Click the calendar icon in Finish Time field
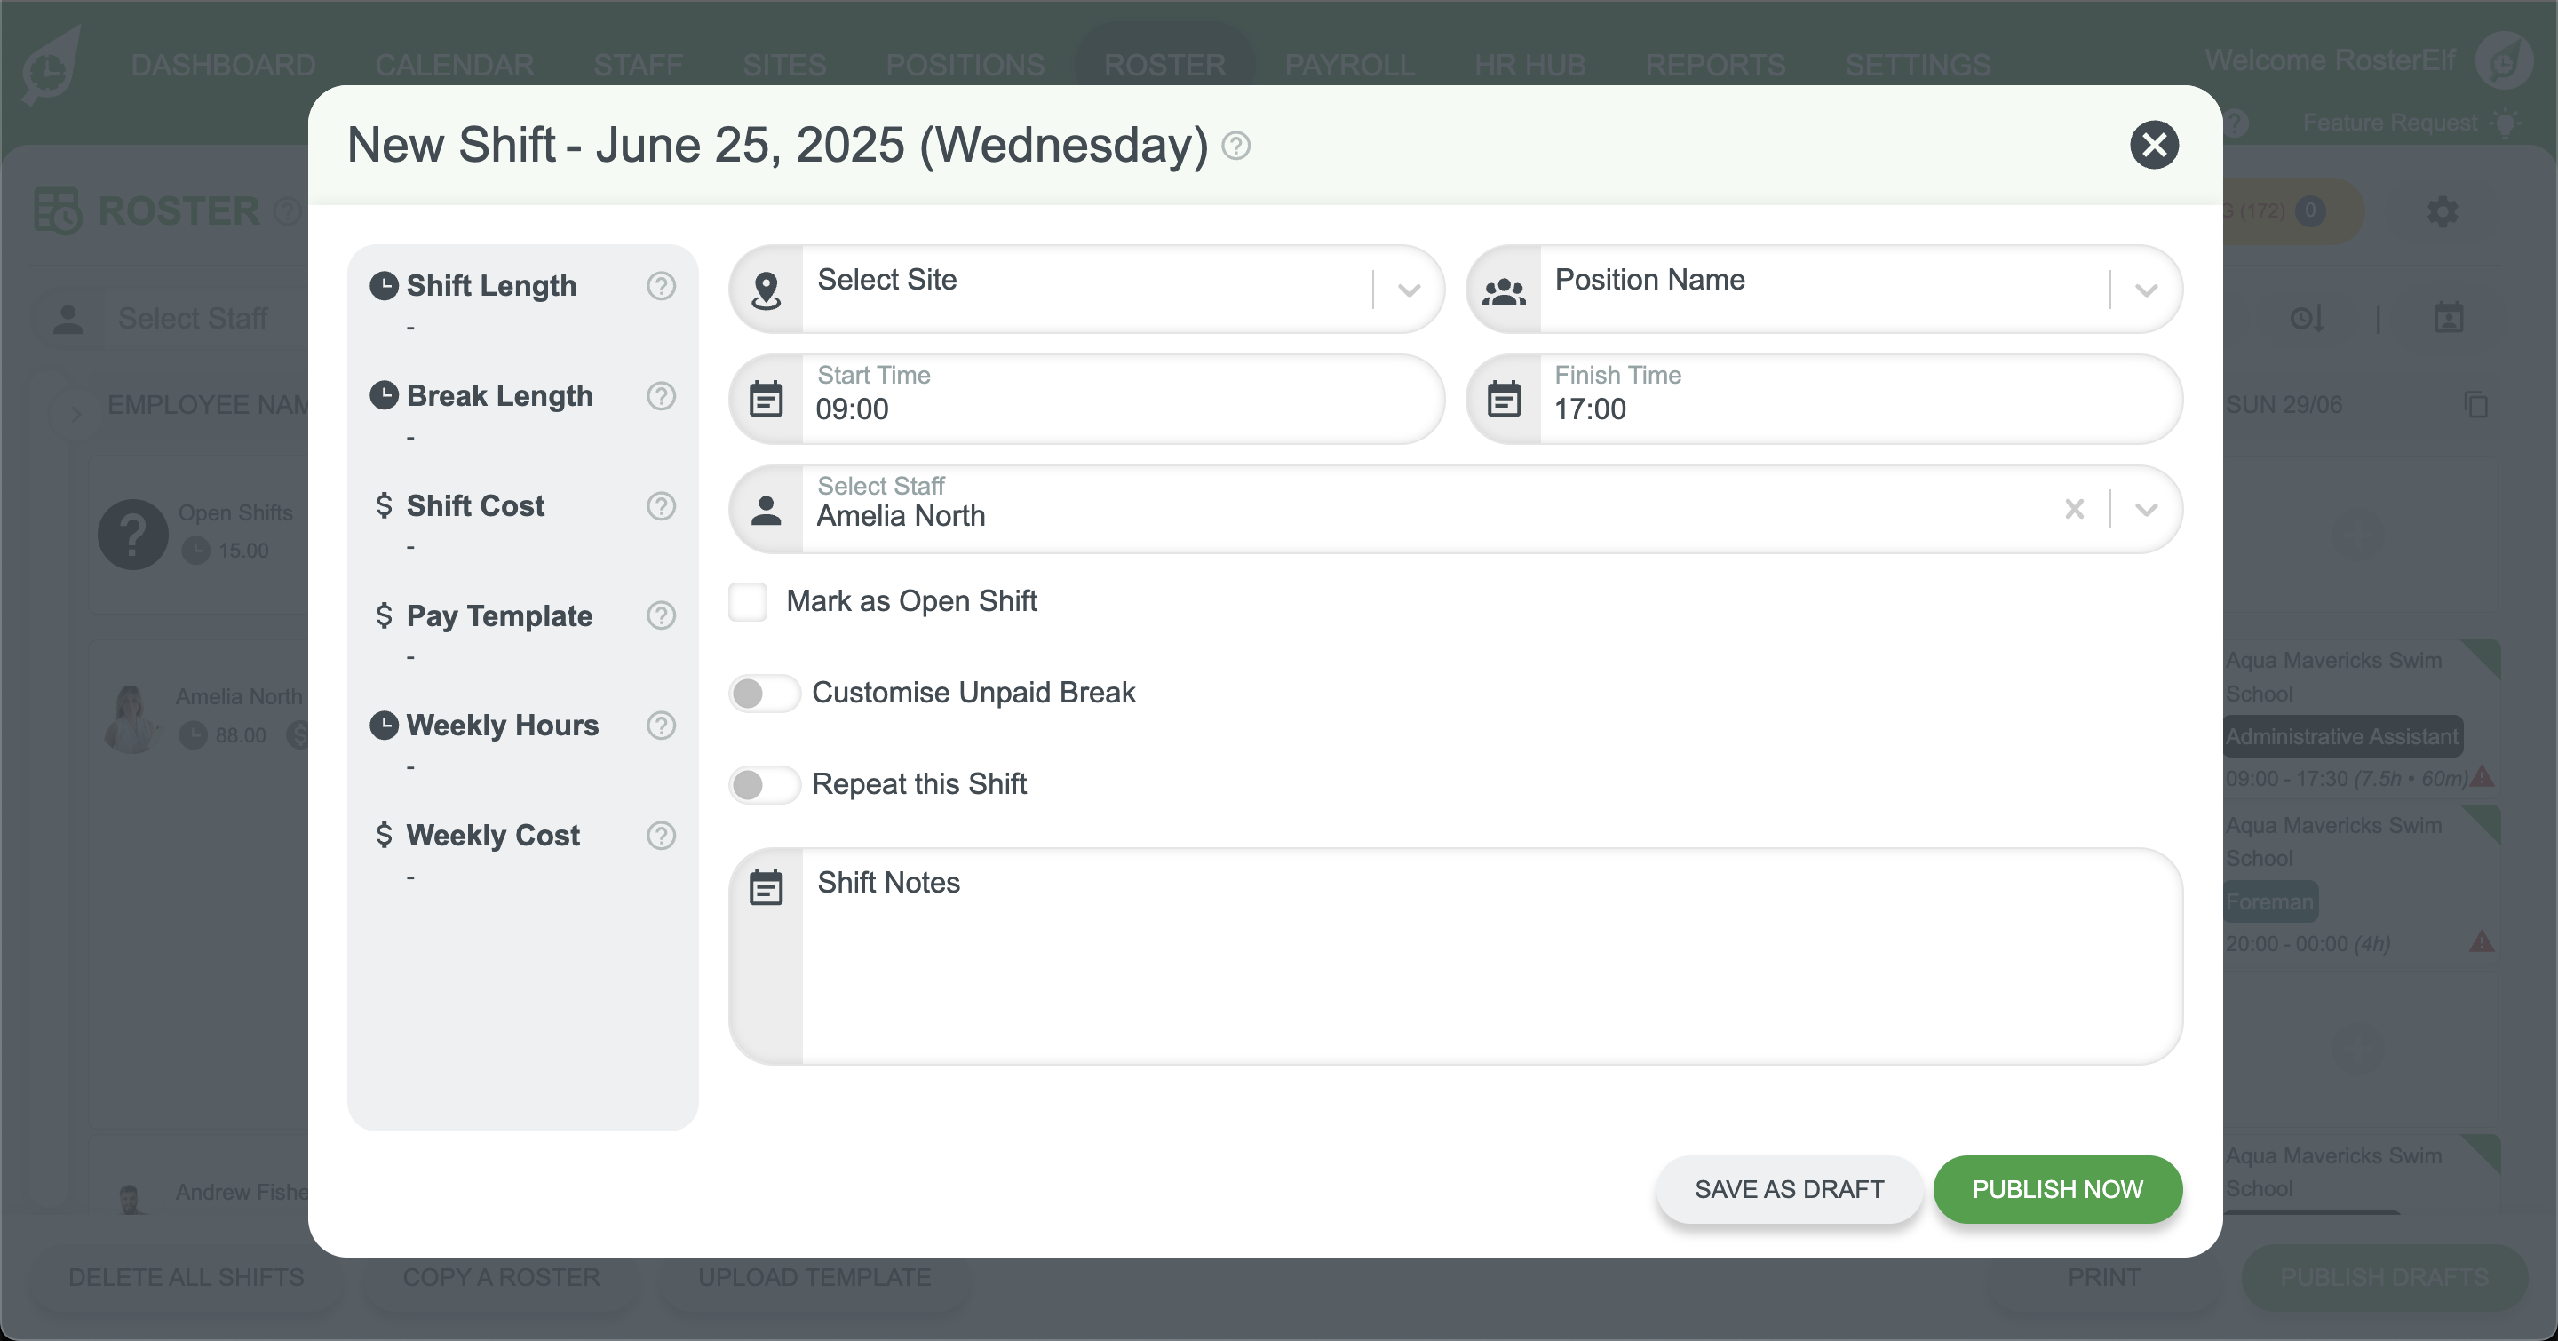The height and width of the screenshot is (1341, 2558). tap(1504, 399)
